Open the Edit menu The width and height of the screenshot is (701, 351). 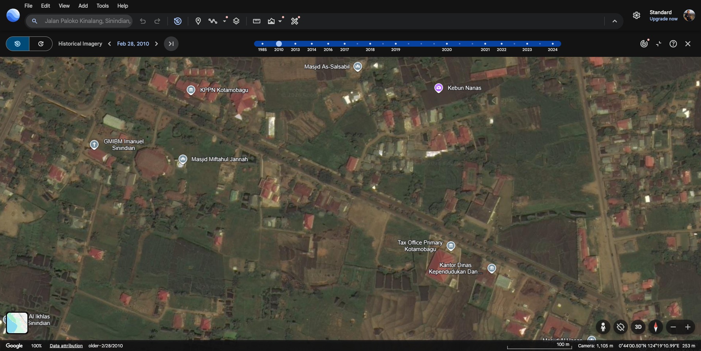tap(46, 6)
